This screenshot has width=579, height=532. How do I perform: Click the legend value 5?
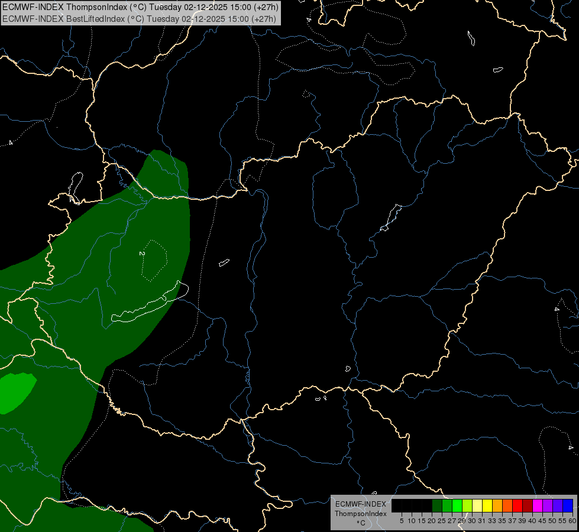(x=402, y=521)
